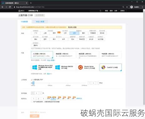Viewport: 145px width, 119px height.
Task: Switch to the 自定义配置 tab
Action: pos(40,22)
